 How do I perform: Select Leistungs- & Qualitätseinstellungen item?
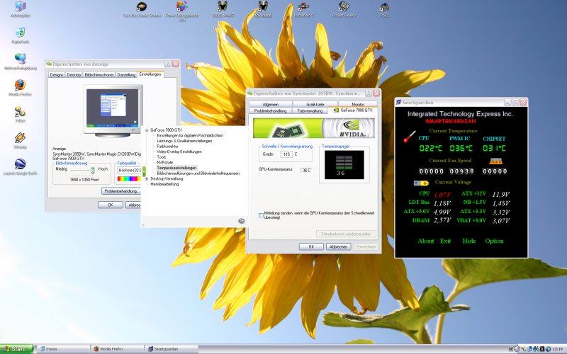[184, 141]
